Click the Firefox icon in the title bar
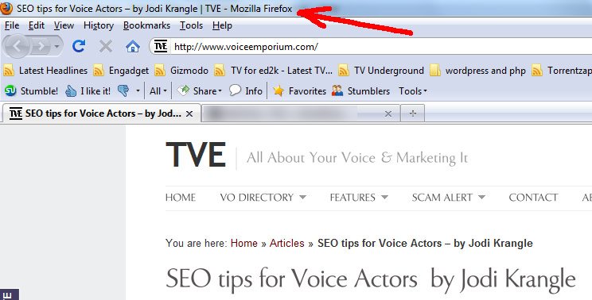Viewport: 592px width, 300px height. [x=7, y=8]
